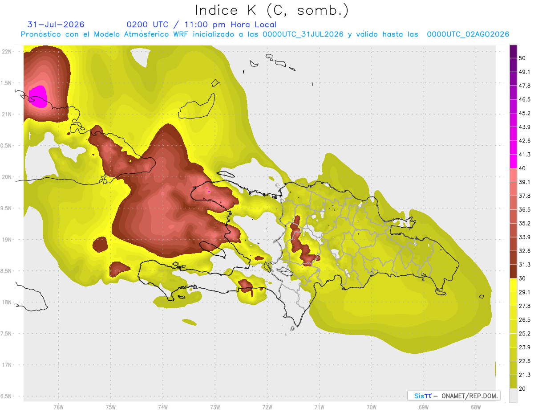Click the colorbar label "30"
This screenshot has width=534, height=413.
522,278
